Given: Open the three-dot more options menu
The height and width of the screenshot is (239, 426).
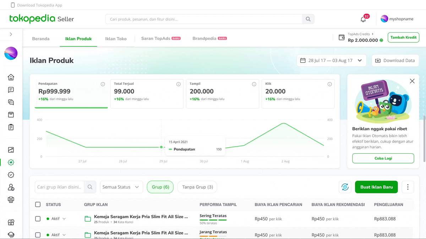Looking at the screenshot, I should pos(408,187).
